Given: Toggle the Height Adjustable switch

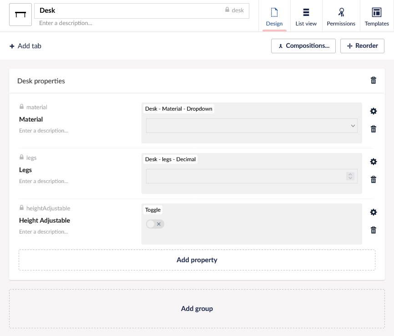Looking at the screenshot, I should tap(155, 224).
